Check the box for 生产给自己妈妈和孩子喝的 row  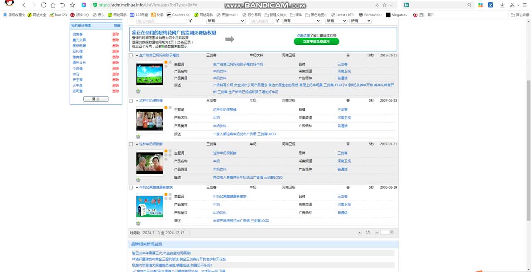tap(131, 55)
